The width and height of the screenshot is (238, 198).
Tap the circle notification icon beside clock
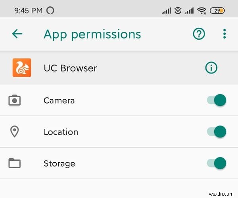(50, 11)
